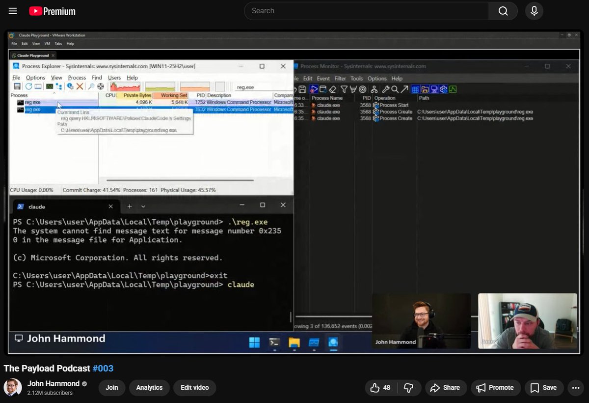Click Windows Start icon on VM taskbar

(255, 343)
